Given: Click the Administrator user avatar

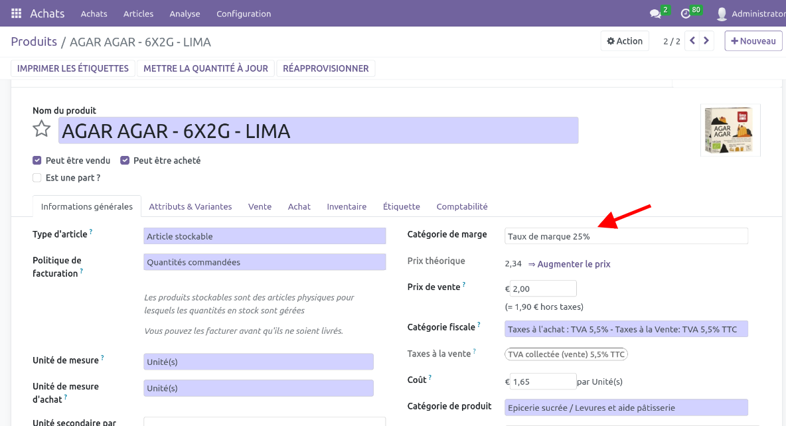Looking at the screenshot, I should (722, 13).
